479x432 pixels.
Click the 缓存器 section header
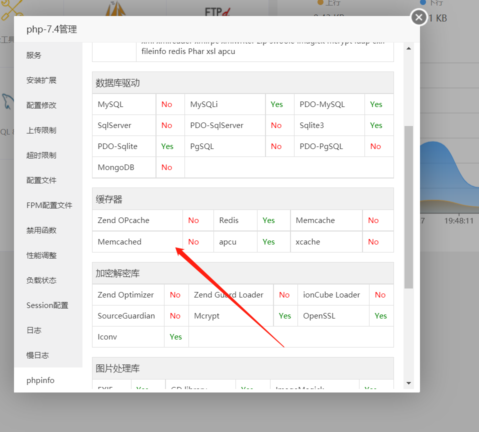tap(243, 199)
